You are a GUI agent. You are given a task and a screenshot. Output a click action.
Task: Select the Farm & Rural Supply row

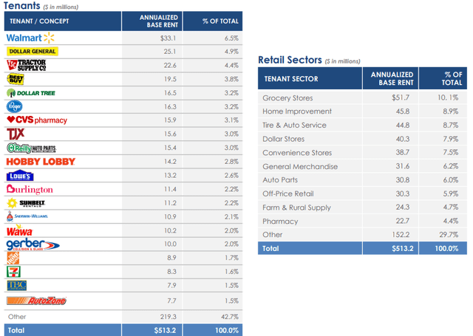point(294,208)
